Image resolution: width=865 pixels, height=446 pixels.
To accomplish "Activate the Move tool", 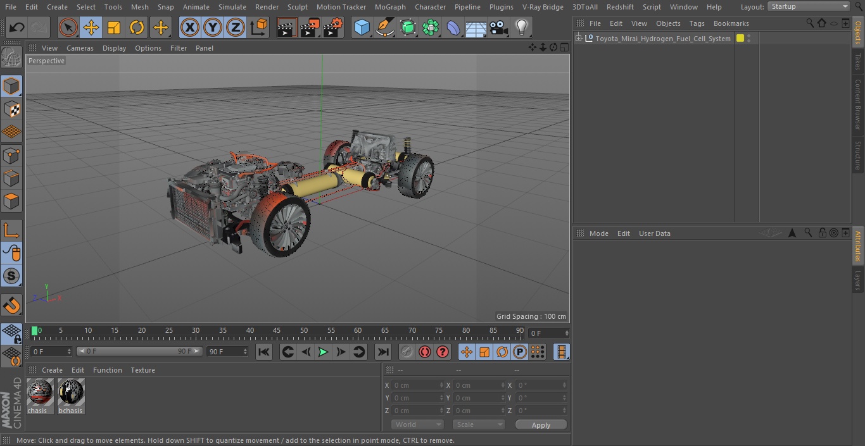I will pyautogui.click(x=91, y=27).
